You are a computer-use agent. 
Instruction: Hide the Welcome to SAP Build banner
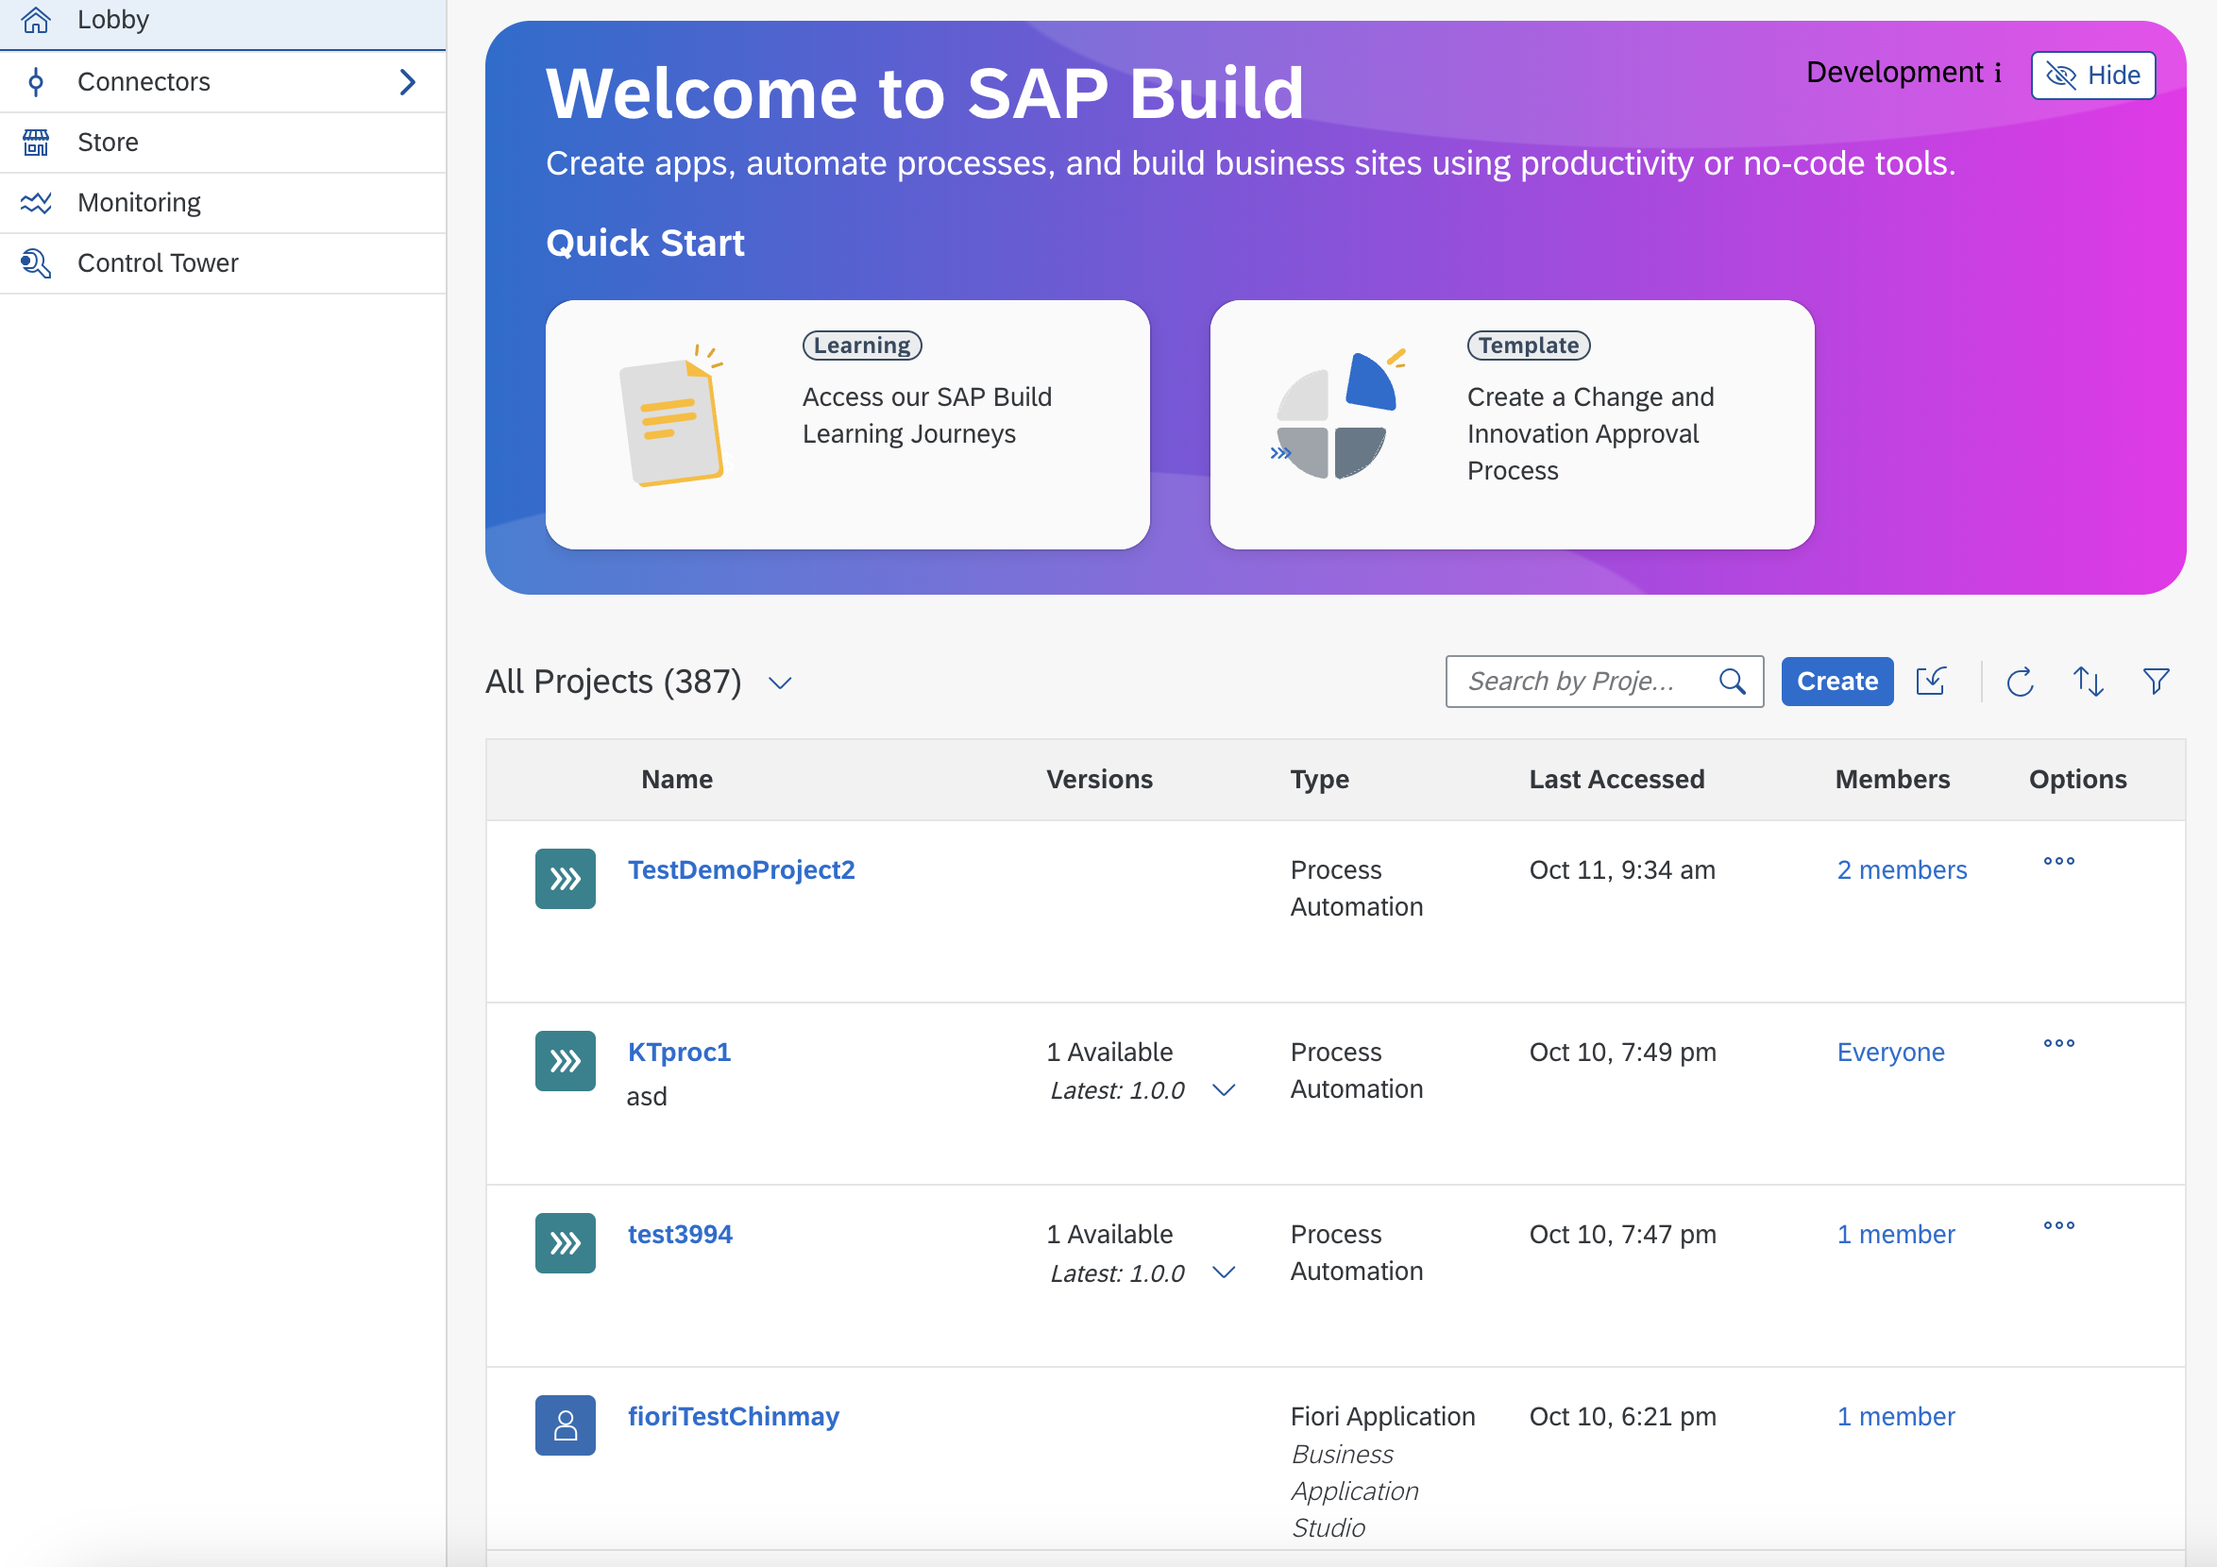click(x=2092, y=76)
